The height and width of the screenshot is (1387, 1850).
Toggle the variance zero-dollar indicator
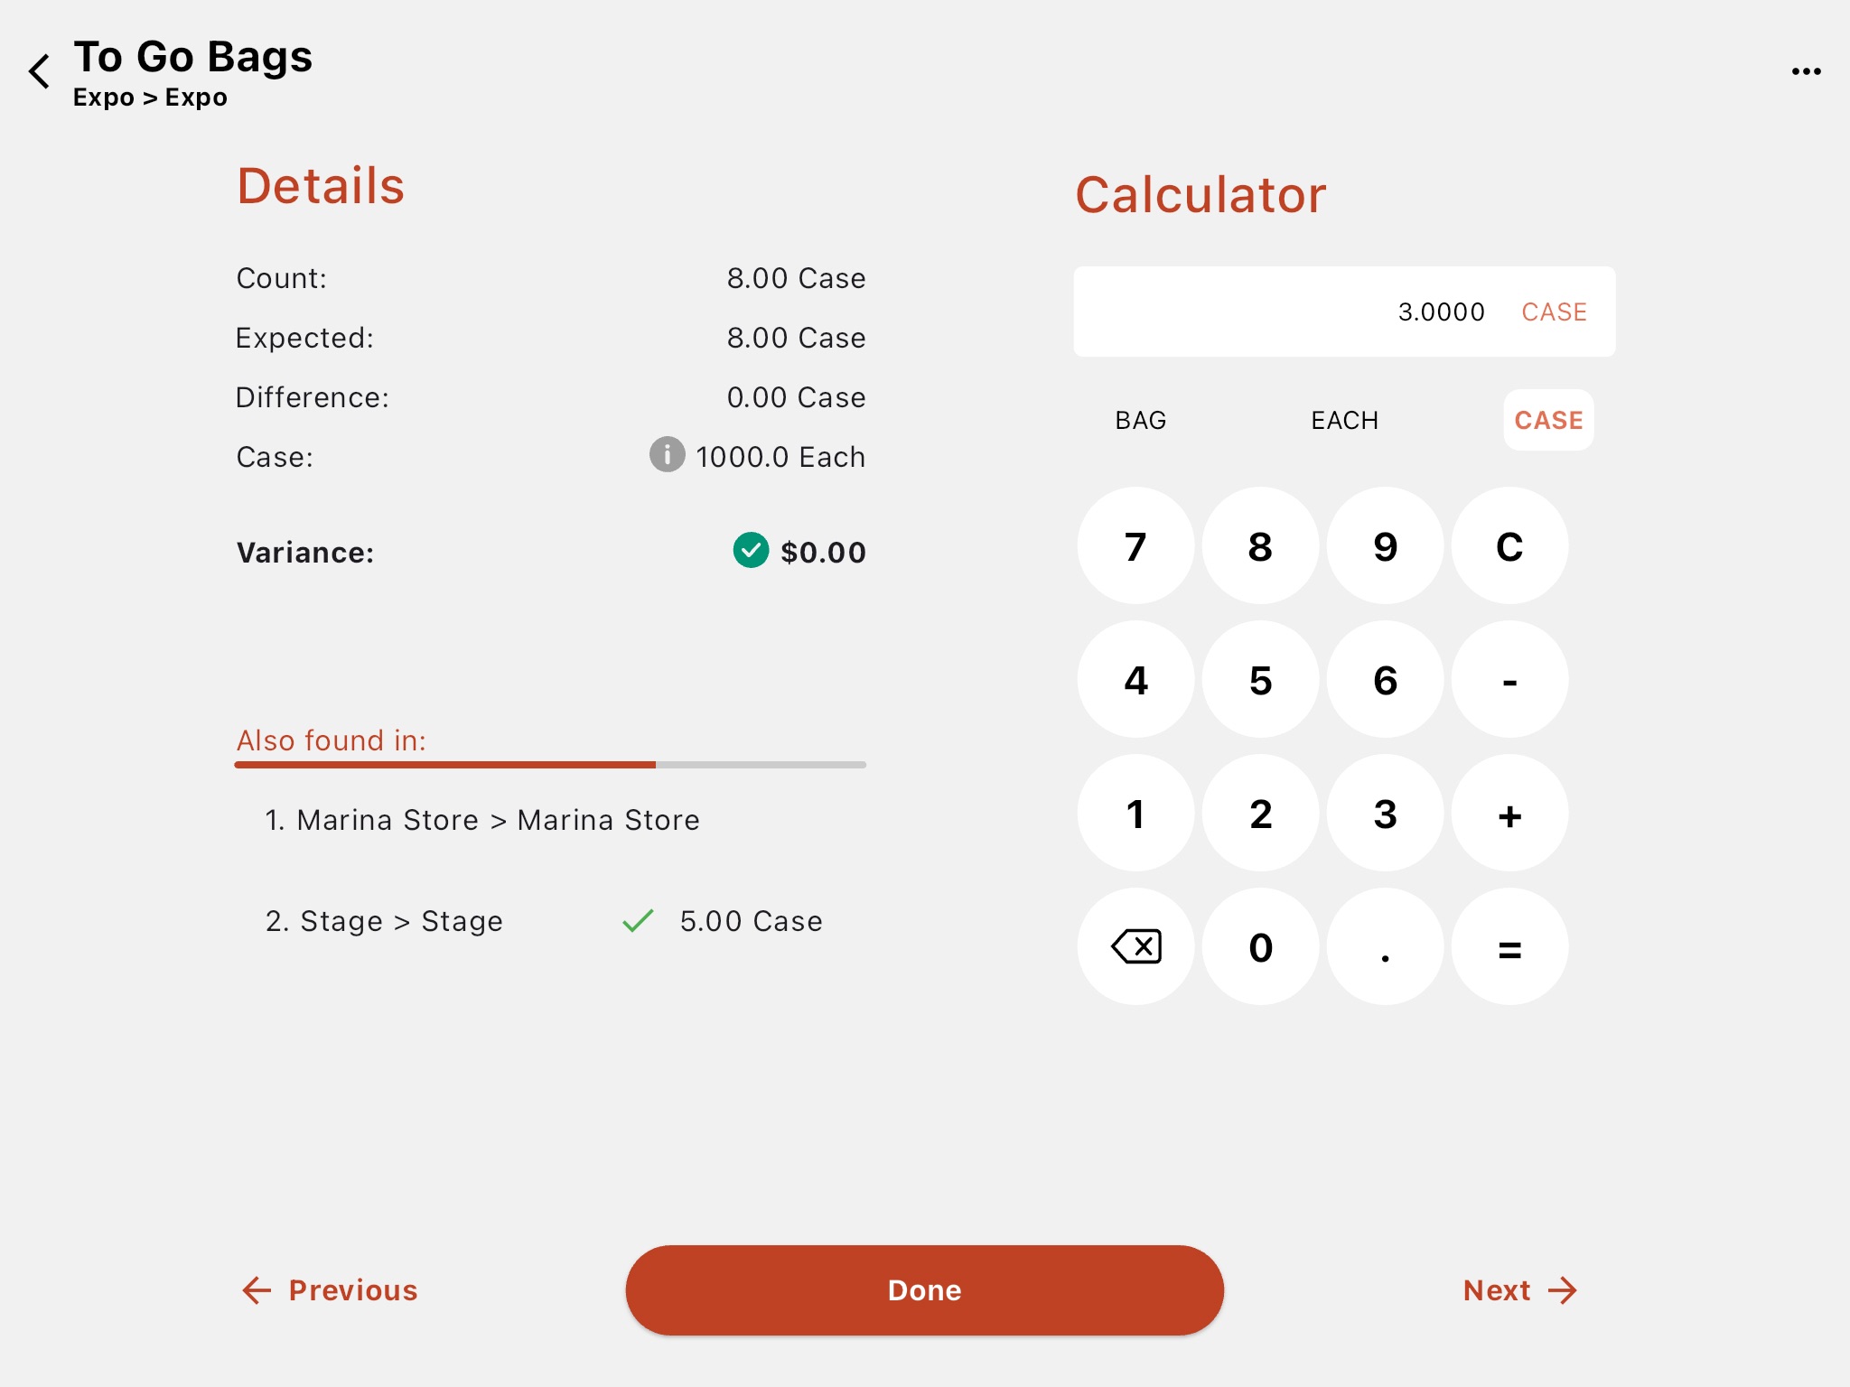(x=753, y=551)
